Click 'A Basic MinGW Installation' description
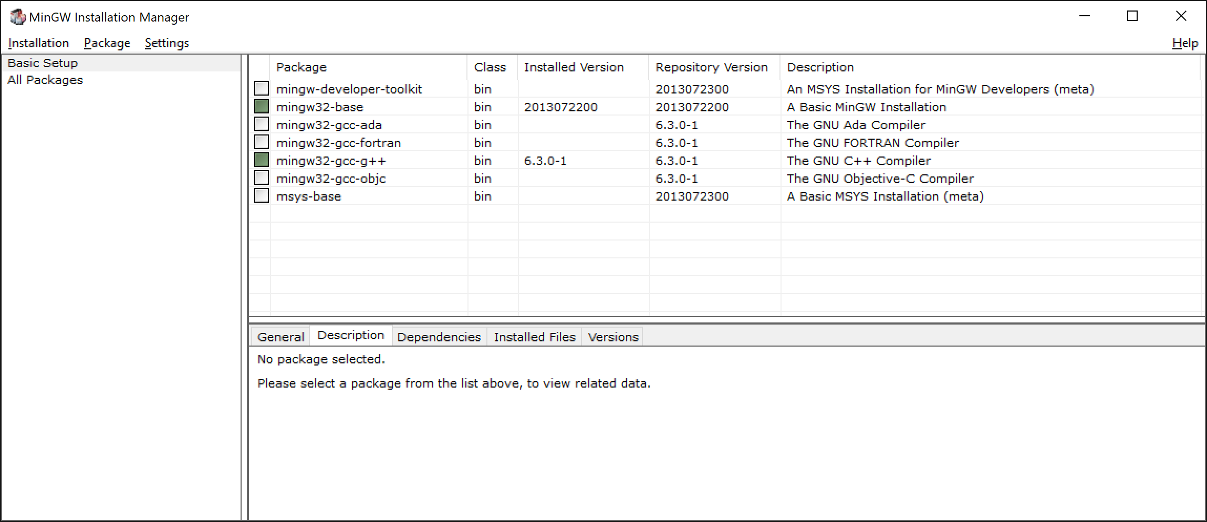Image resolution: width=1207 pixels, height=522 pixels. point(867,107)
